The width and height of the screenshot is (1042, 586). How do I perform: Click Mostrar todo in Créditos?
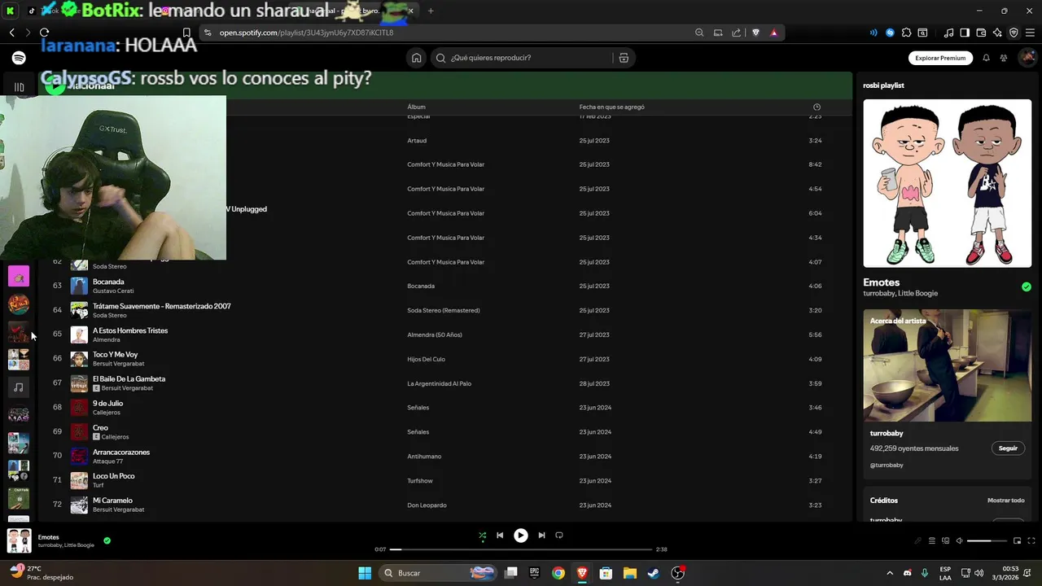tap(1006, 501)
